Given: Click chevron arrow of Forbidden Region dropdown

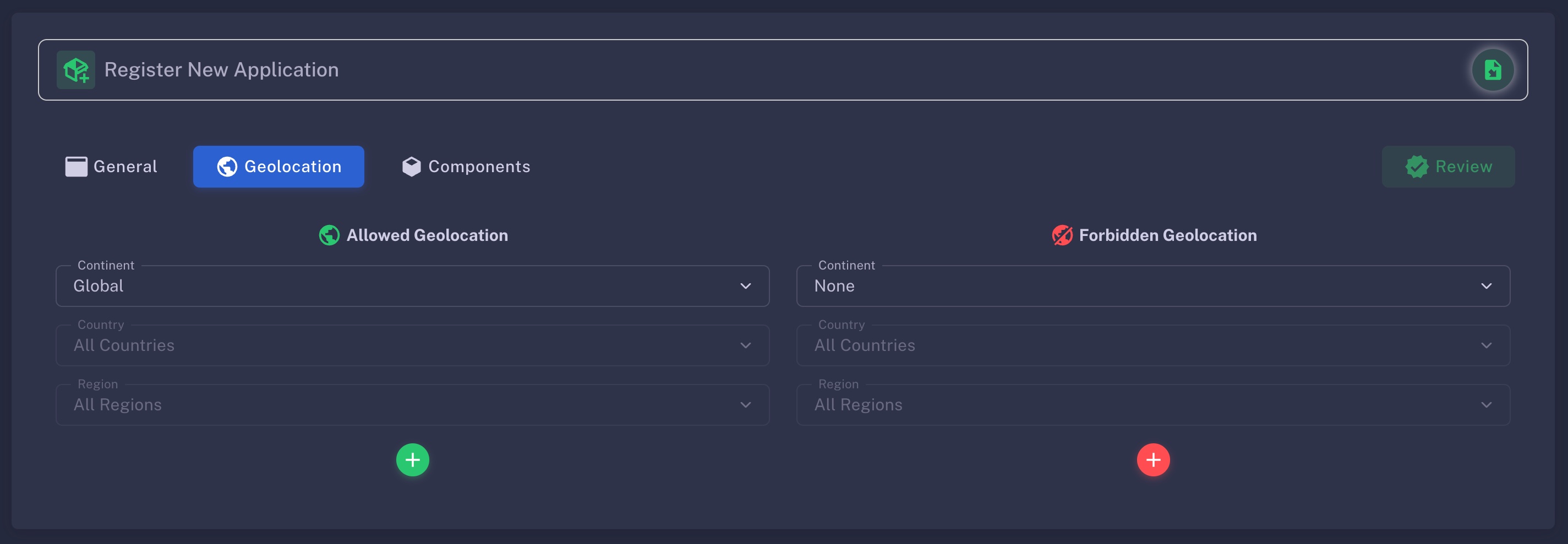Looking at the screenshot, I should click(1486, 405).
